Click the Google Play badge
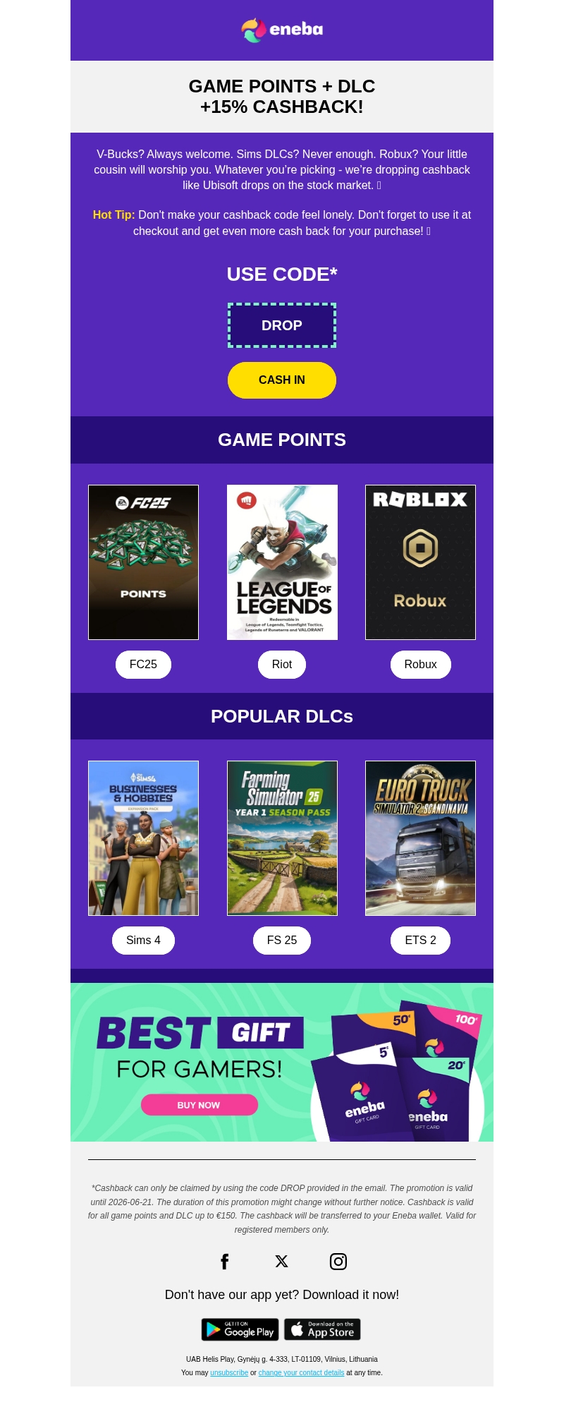 click(240, 1329)
